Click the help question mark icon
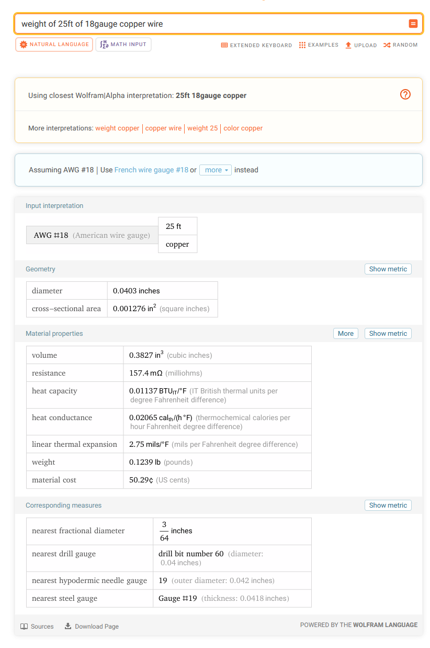The image size is (430, 648). pos(405,94)
